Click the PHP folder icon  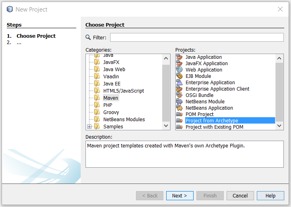(x=97, y=105)
